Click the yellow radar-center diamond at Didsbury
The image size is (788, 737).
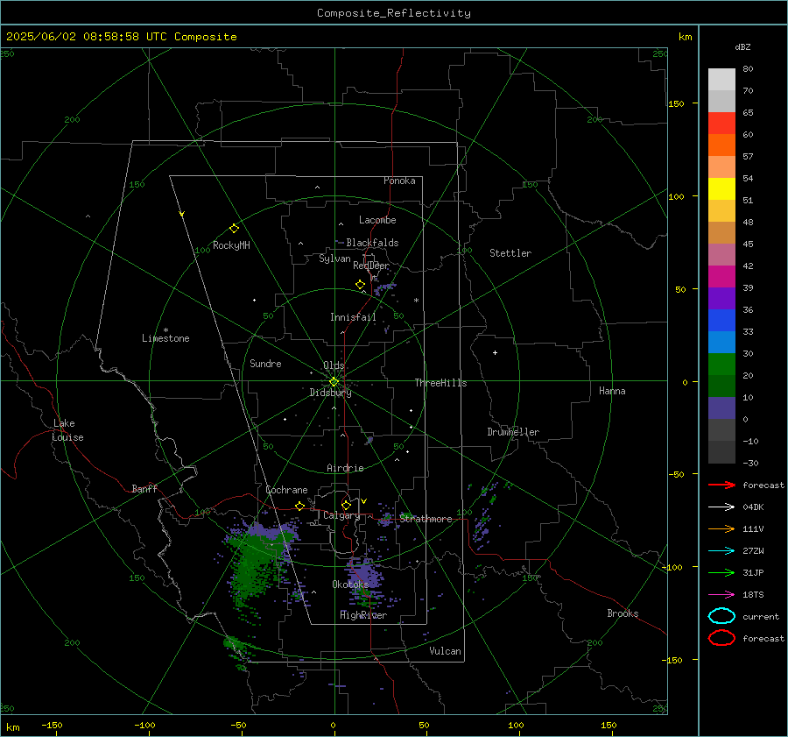(334, 382)
